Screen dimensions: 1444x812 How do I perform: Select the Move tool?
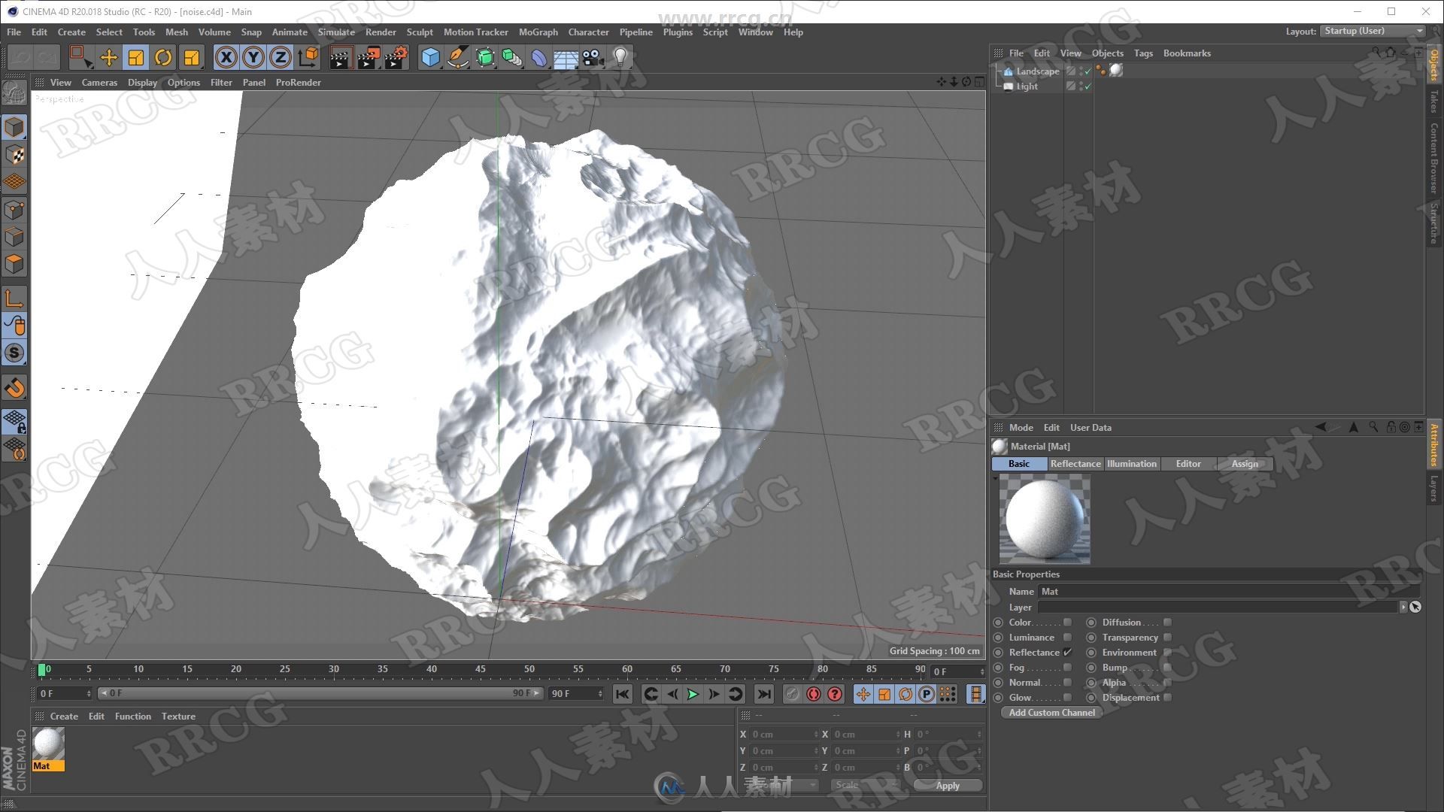coord(108,57)
